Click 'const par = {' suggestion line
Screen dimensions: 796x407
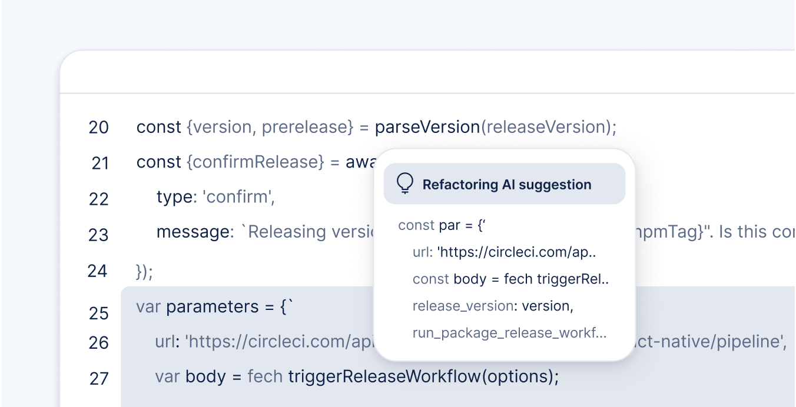[441, 225]
